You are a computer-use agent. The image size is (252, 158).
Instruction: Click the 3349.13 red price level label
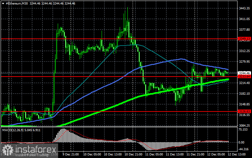point(245,39)
